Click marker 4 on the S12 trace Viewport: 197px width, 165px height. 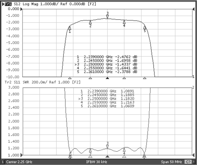coord(124,24)
